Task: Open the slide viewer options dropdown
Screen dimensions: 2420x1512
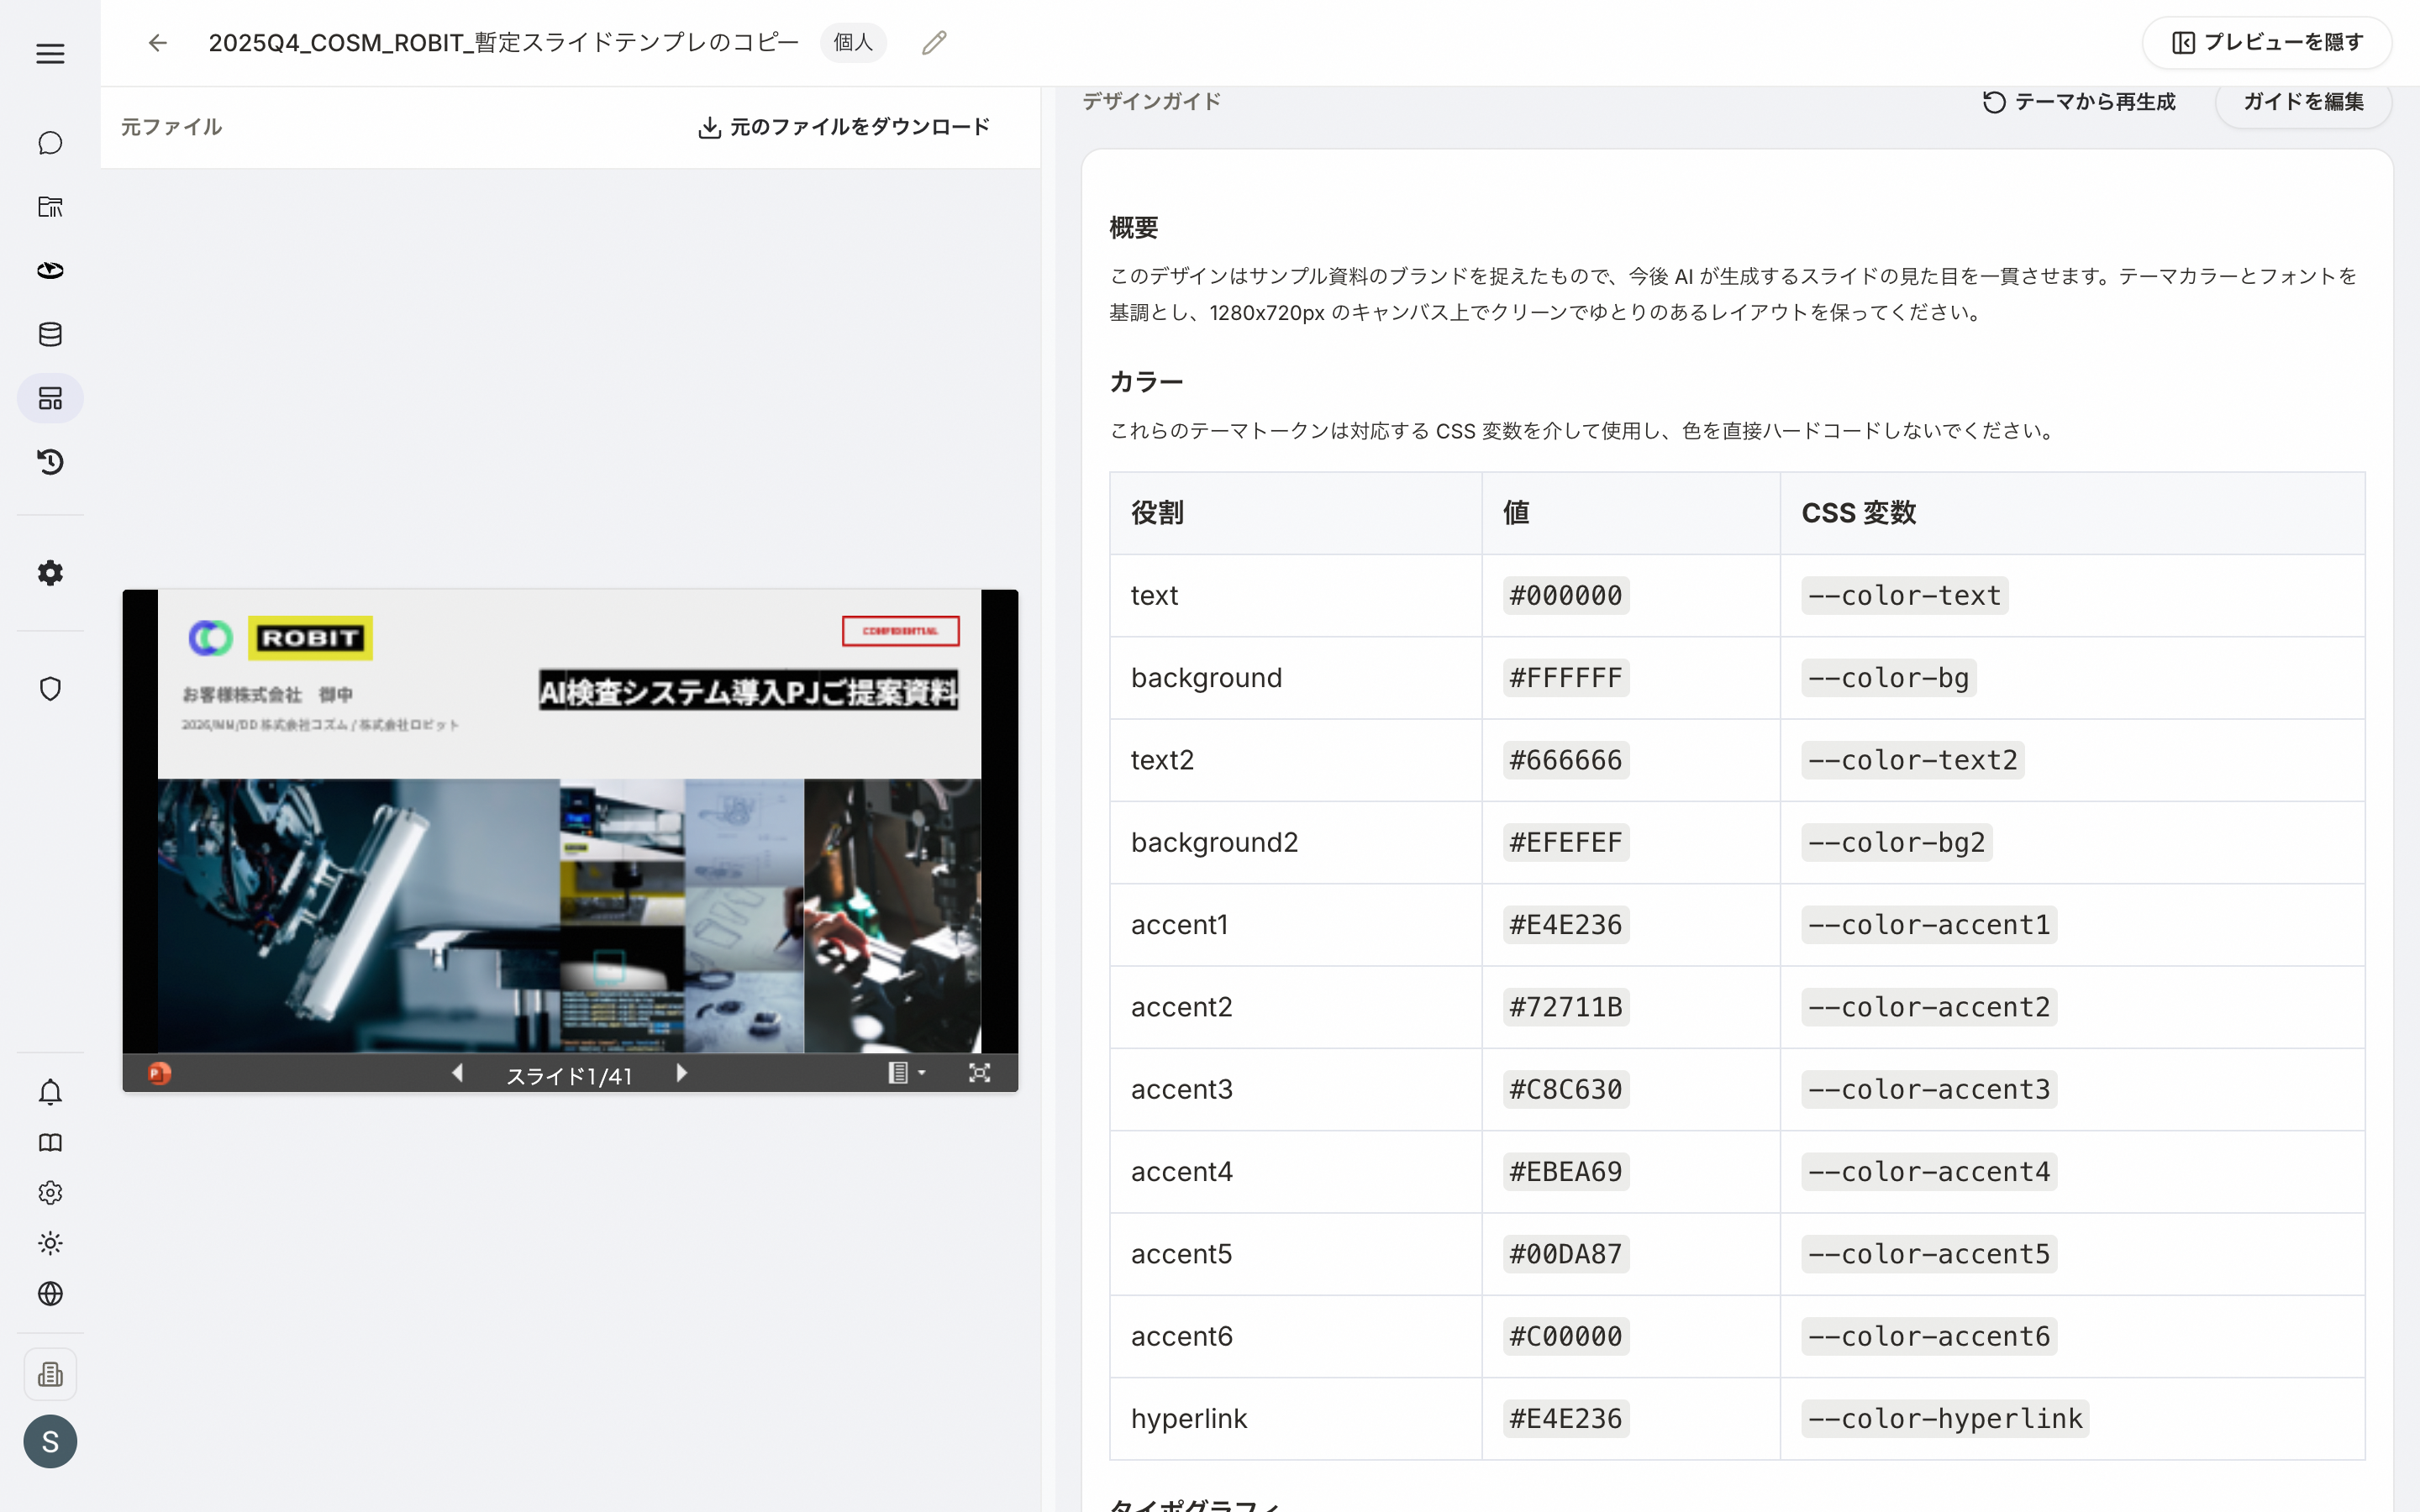Action: pos(907,1073)
